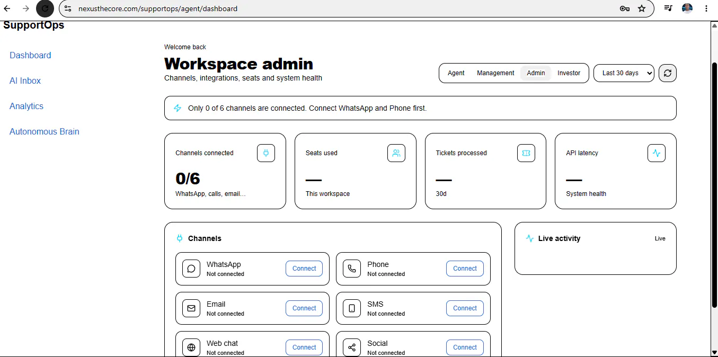This screenshot has width=718, height=357.
Task: Click the users icon in Seats used card
Action: [396, 153]
